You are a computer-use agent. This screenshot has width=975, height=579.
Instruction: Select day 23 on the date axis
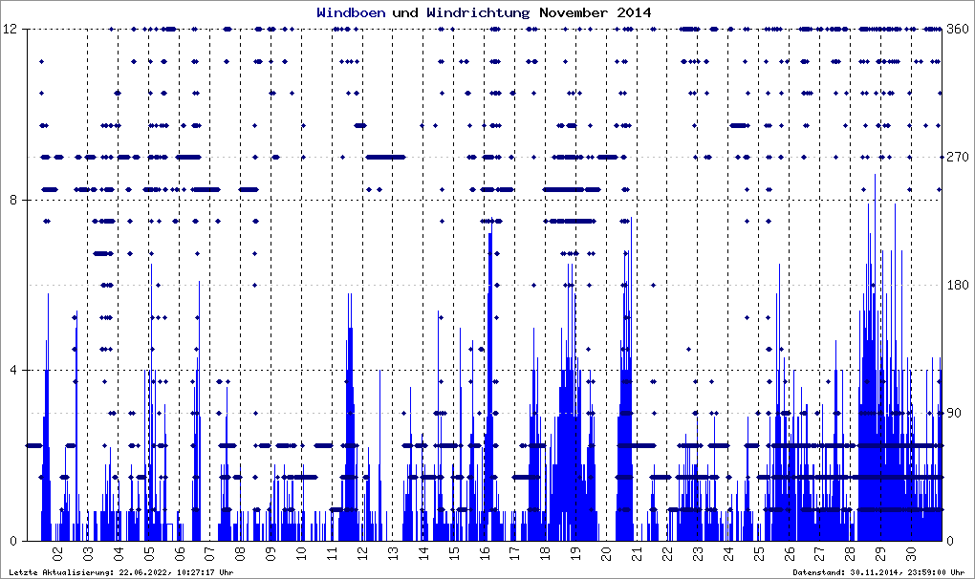click(x=698, y=554)
